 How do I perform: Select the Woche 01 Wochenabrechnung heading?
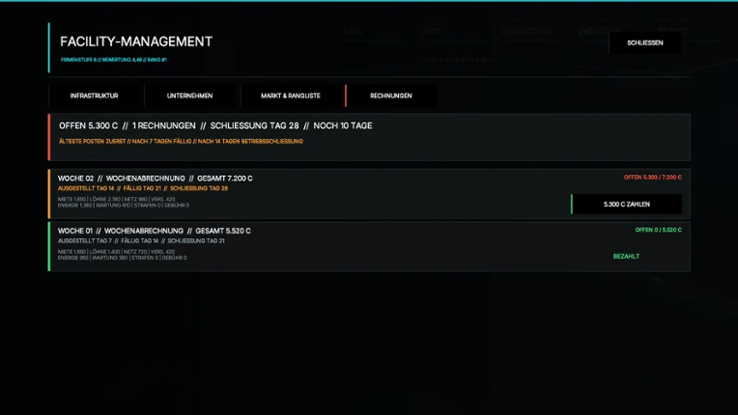154,232
